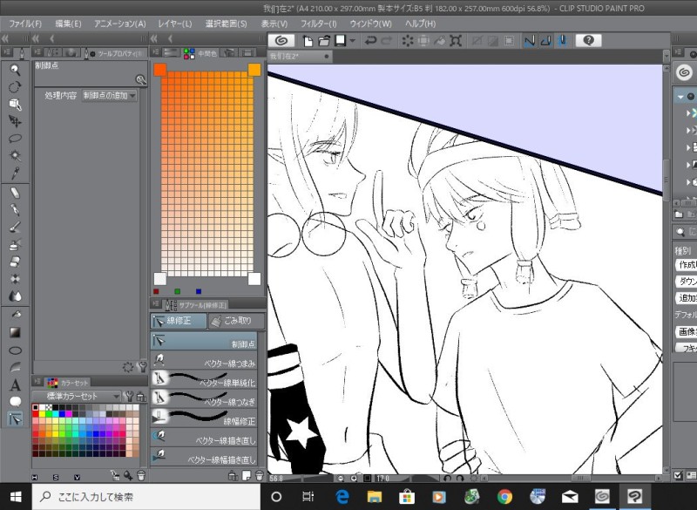Click the Save icon in command bar

[341, 41]
